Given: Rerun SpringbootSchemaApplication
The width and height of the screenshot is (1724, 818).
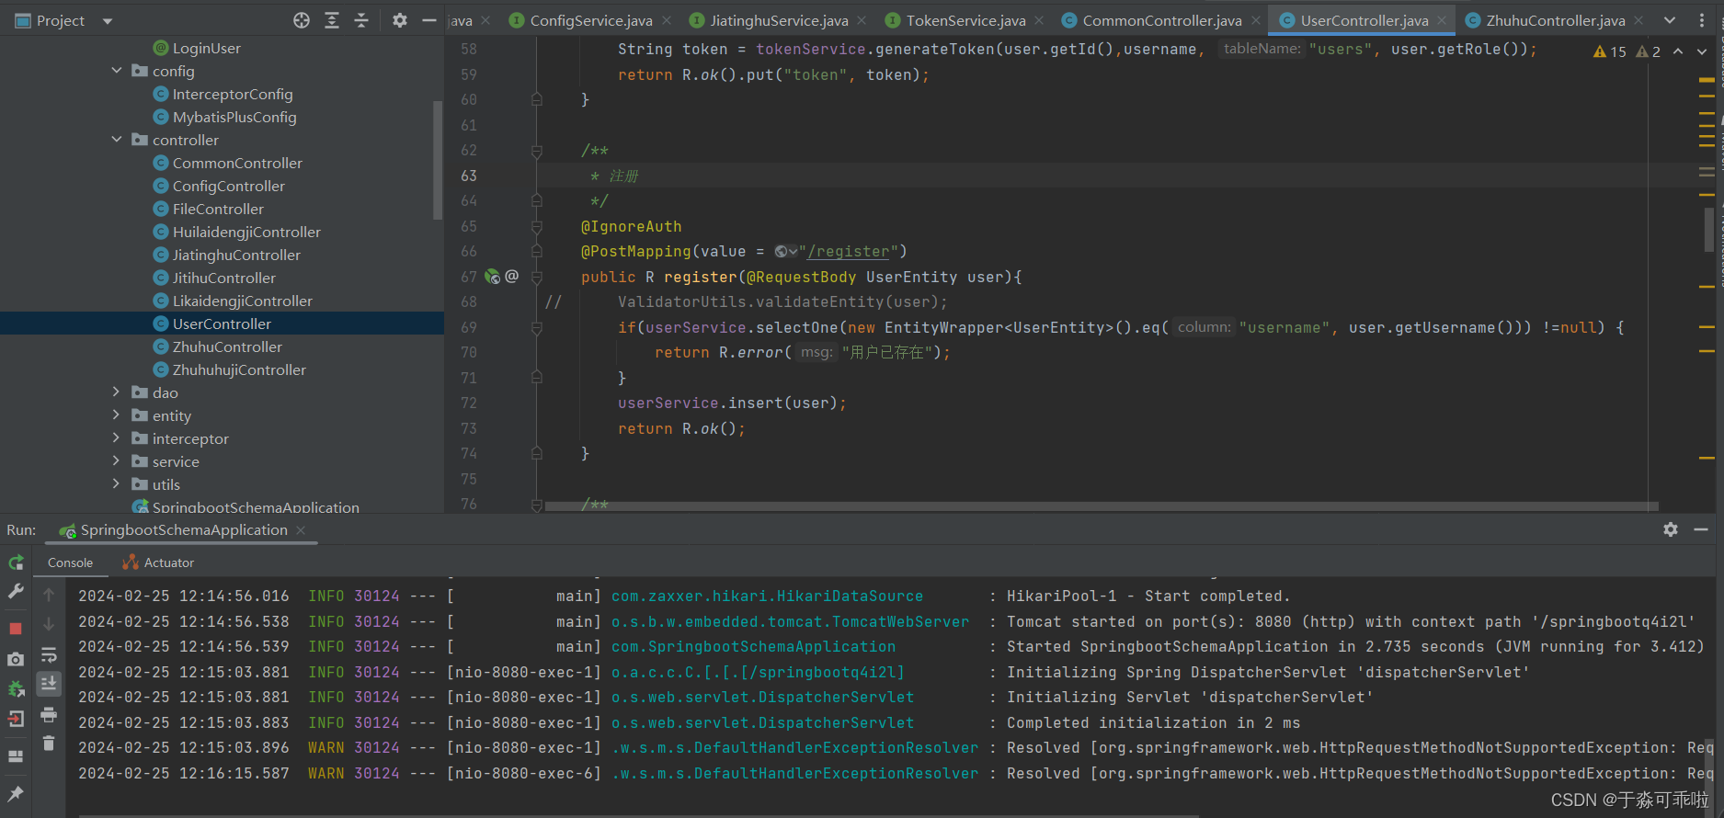Looking at the screenshot, I should coord(16,562).
